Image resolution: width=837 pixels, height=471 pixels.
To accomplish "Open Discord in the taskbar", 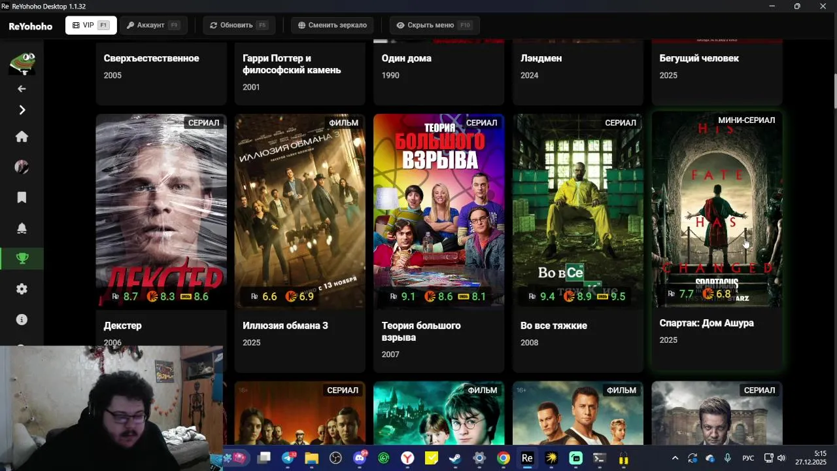I will tap(359, 459).
